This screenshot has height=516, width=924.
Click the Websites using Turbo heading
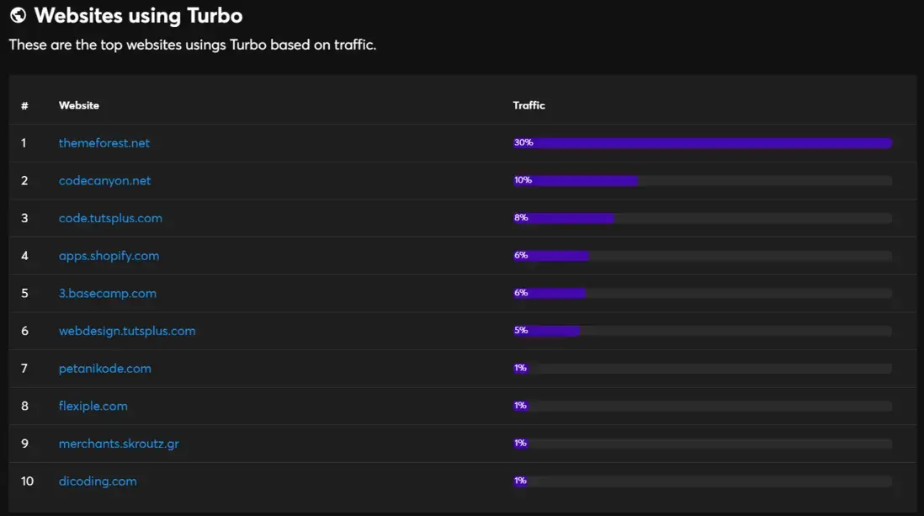tap(139, 16)
